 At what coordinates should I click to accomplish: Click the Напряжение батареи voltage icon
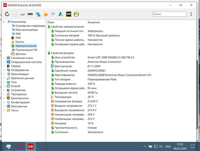point(52,101)
